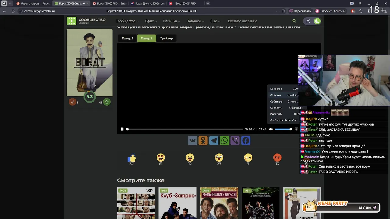
Task: Open the Borat poster image
Action: point(90,62)
